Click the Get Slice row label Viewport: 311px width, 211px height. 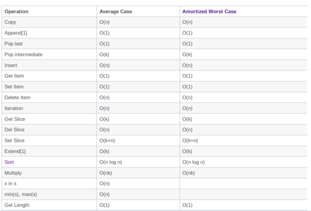click(x=15, y=119)
